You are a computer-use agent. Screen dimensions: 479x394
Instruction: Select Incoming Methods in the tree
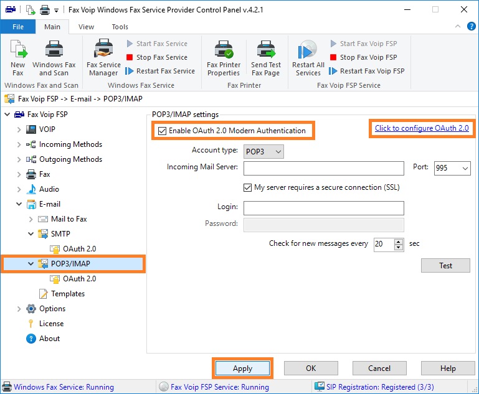pos(70,144)
